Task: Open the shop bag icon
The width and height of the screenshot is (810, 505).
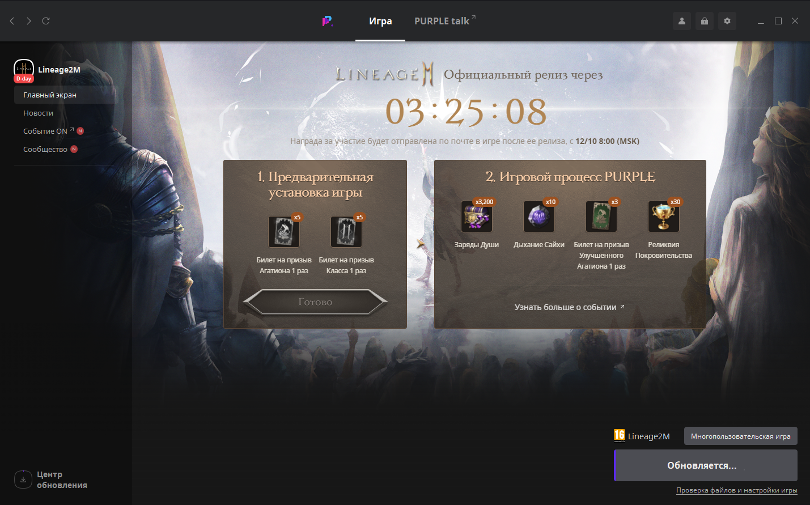Action: pos(705,21)
